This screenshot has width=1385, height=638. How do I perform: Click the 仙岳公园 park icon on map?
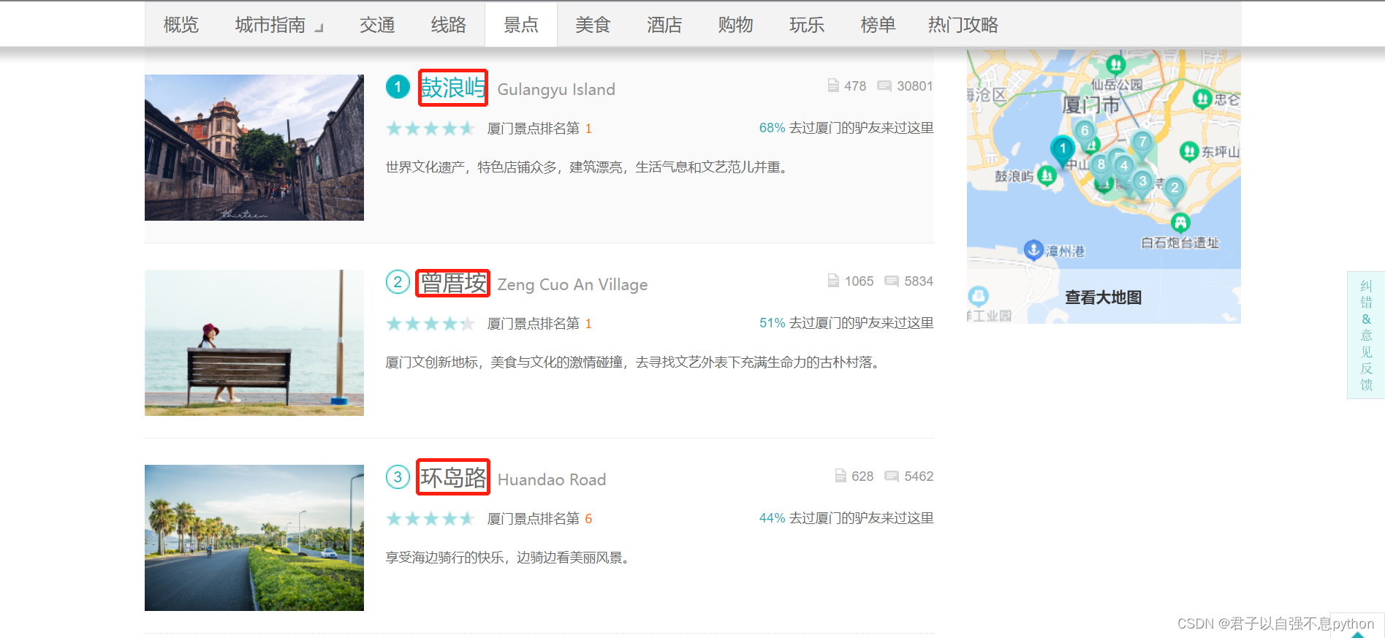coord(1115,65)
